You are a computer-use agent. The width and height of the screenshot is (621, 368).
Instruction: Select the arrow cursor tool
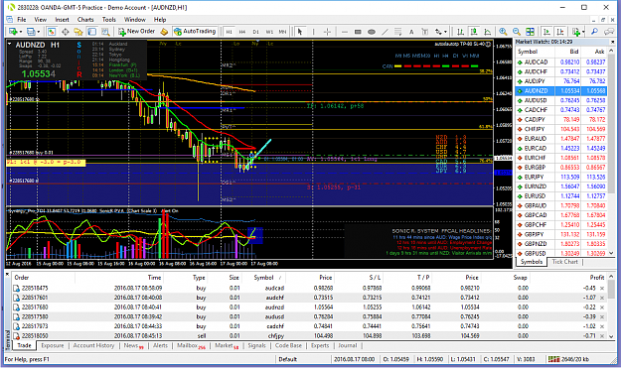tap(300, 32)
